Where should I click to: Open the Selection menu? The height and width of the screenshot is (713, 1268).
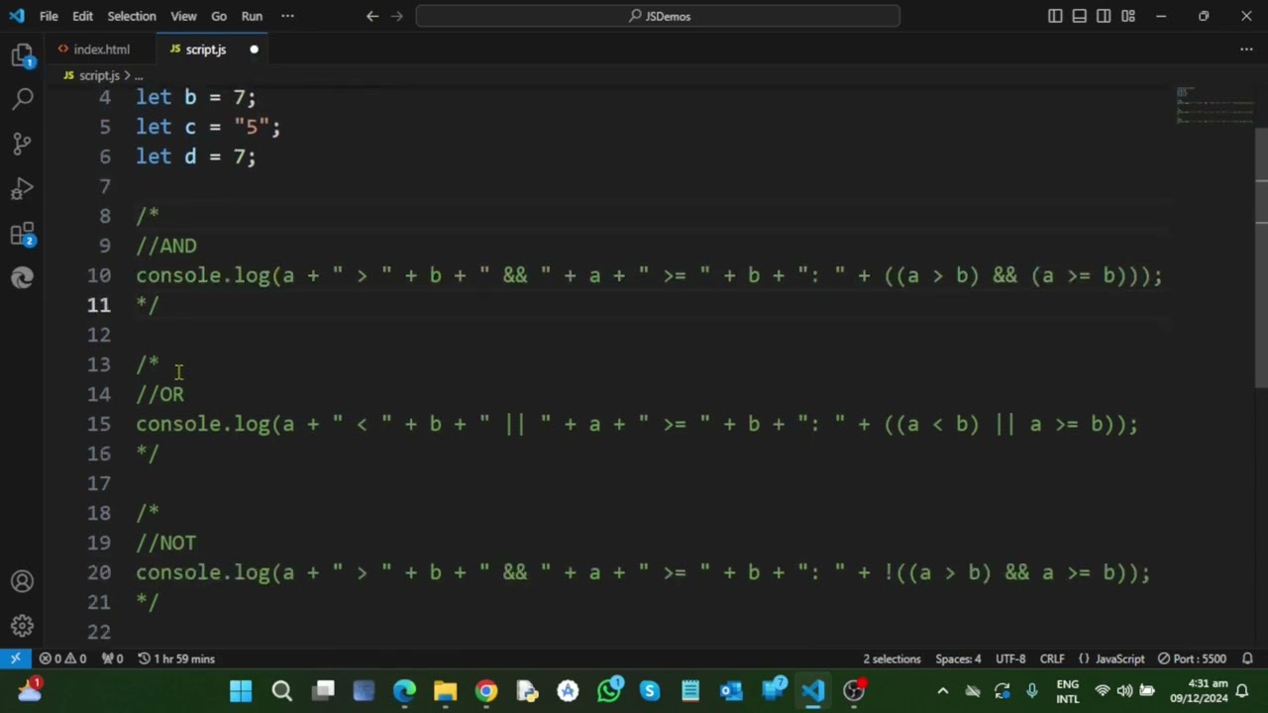click(x=132, y=16)
